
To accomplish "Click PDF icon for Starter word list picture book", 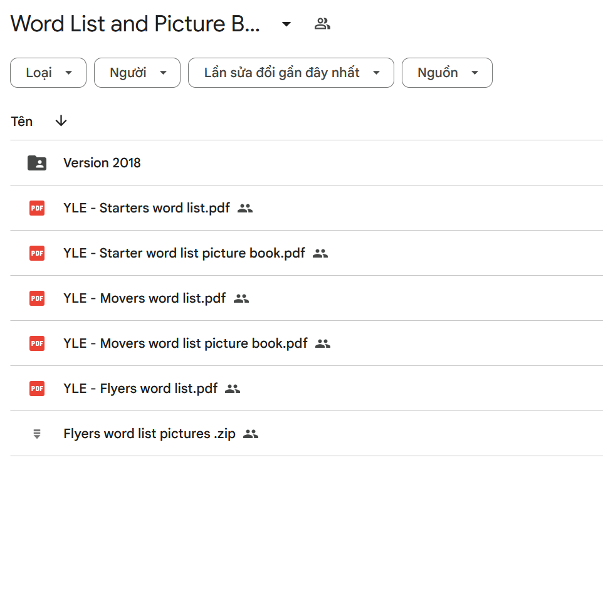I will (x=37, y=253).
